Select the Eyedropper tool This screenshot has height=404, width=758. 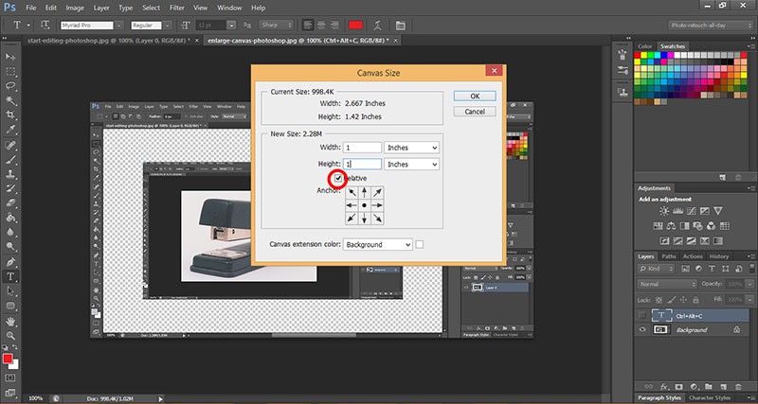click(10, 130)
